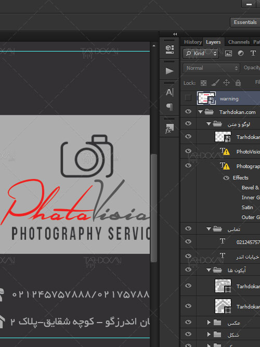Filter layers by type T icon
The width and height of the screenshot is (260, 347).
tap(253, 53)
